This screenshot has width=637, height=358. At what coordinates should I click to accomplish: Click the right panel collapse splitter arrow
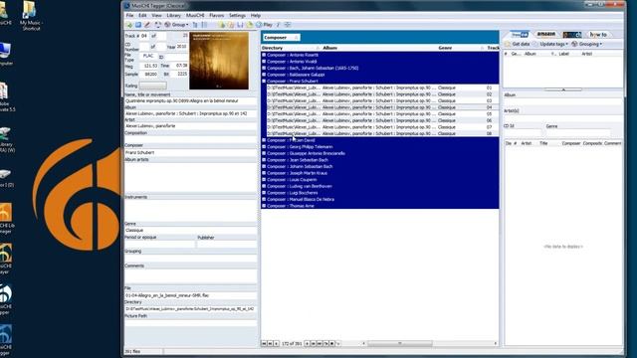[x=563, y=89]
